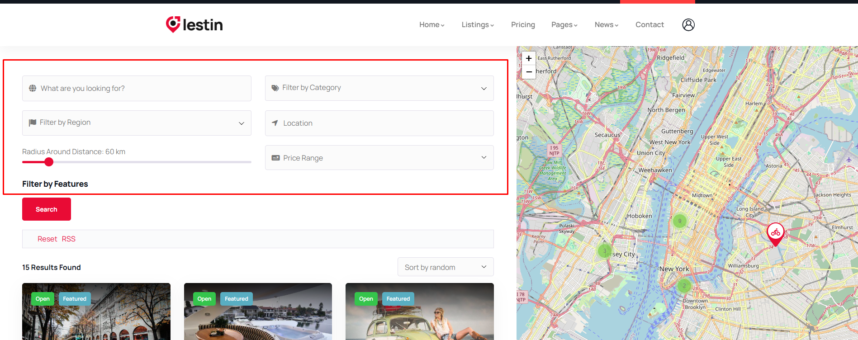Click the RSS link
Image resolution: width=858 pixels, height=340 pixels.
click(69, 239)
